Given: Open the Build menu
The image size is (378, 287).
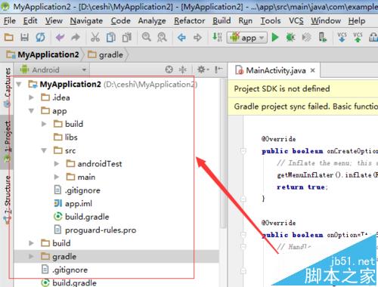Looking at the screenshot, I should click(x=222, y=20).
